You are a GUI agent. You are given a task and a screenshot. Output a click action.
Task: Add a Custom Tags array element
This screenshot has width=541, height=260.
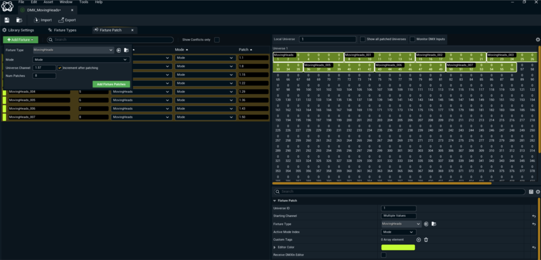(419, 240)
